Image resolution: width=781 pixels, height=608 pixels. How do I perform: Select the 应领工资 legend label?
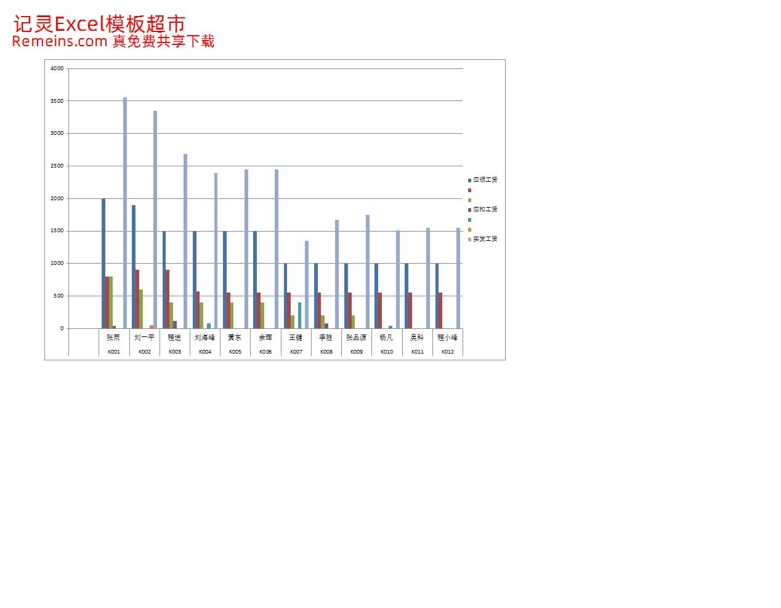[485, 180]
